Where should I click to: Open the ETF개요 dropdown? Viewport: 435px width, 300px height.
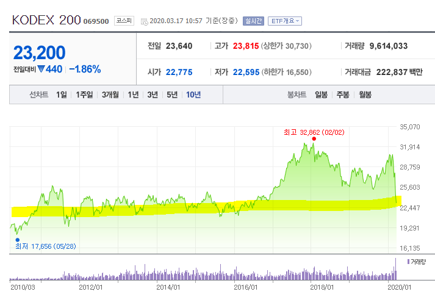click(285, 21)
